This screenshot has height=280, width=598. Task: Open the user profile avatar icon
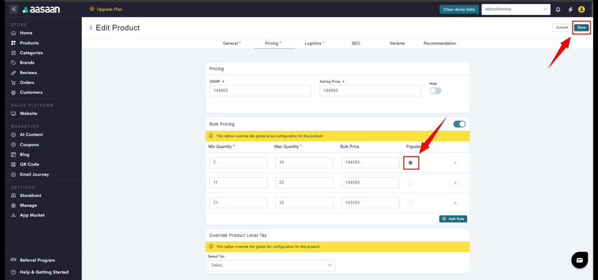[581, 9]
